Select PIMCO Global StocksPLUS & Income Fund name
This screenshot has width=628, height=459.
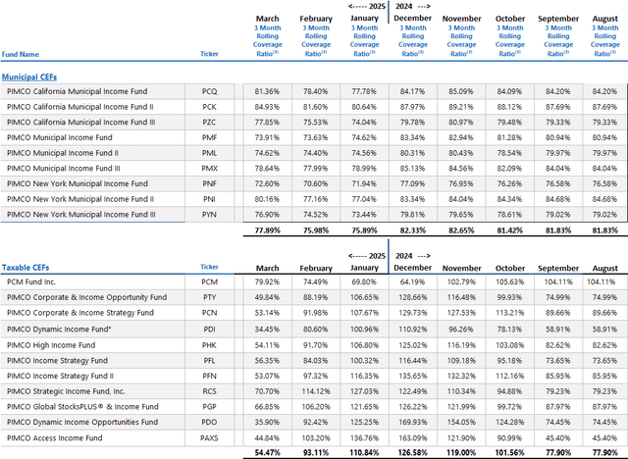(x=82, y=407)
